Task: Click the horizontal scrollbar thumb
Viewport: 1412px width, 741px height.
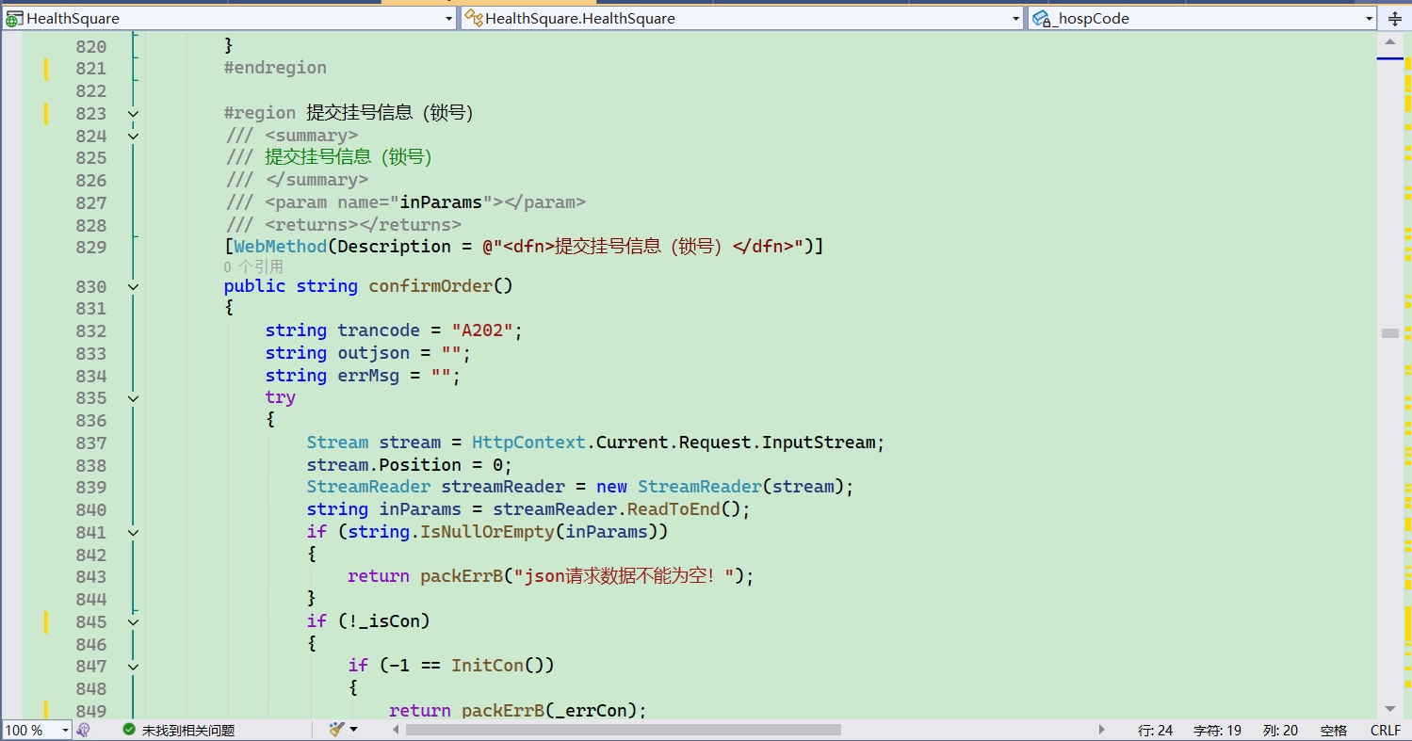Action: pos(623,730)
